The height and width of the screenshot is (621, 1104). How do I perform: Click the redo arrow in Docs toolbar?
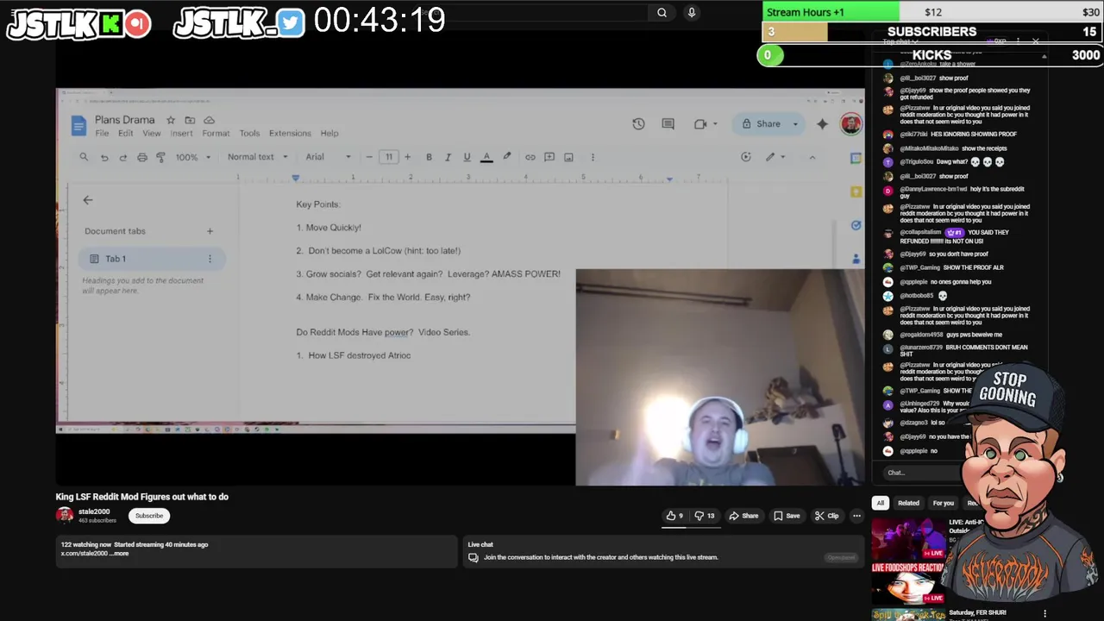tap(122, 157)
